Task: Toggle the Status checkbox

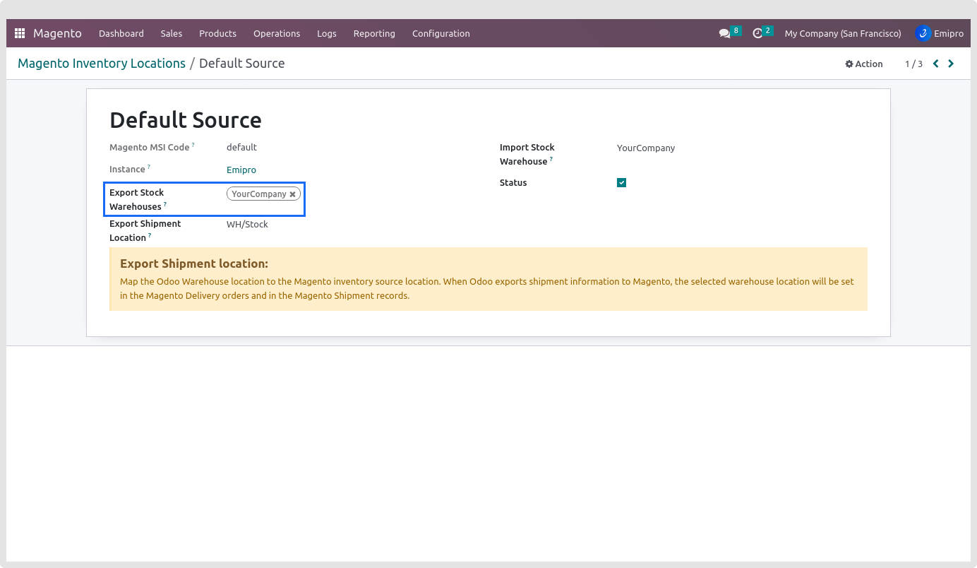Action: point(621,183)
